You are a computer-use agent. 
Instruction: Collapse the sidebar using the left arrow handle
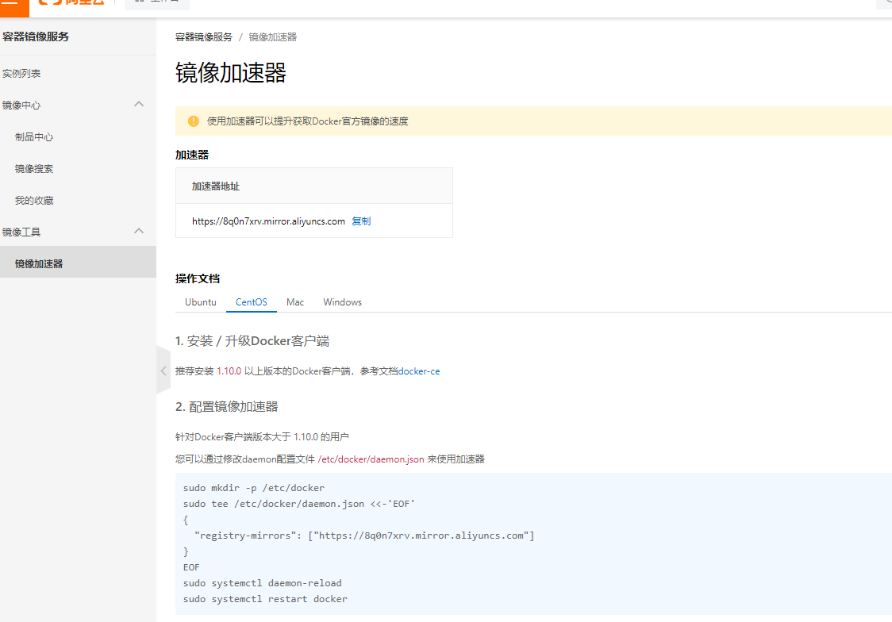(x=163, y=371)
